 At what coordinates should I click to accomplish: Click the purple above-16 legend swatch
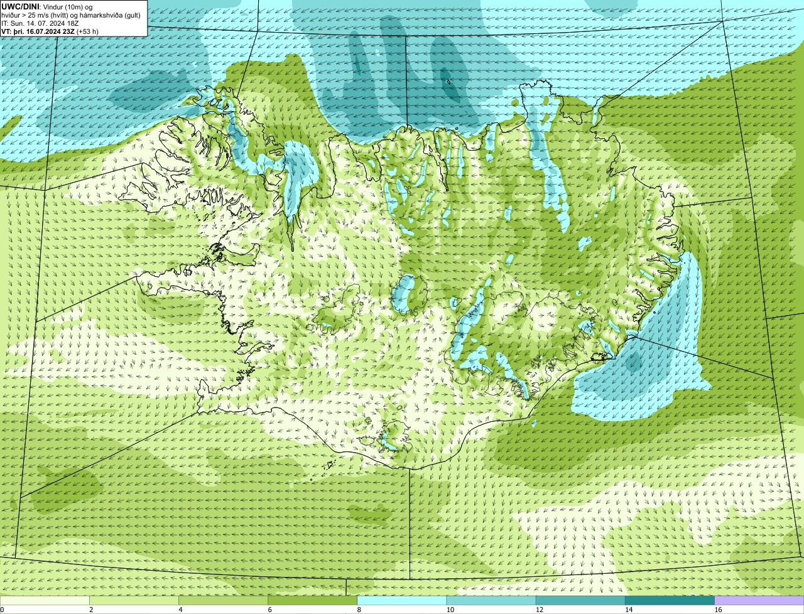coord(759,600)
